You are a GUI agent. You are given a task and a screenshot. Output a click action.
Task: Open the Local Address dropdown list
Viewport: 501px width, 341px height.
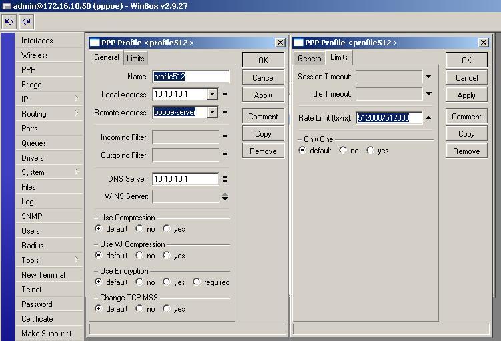click(x=212, y=95)
